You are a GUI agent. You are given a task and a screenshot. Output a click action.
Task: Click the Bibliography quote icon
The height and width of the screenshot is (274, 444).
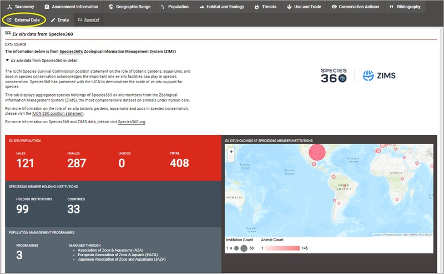pyautogui.click(x=391, y=7)
